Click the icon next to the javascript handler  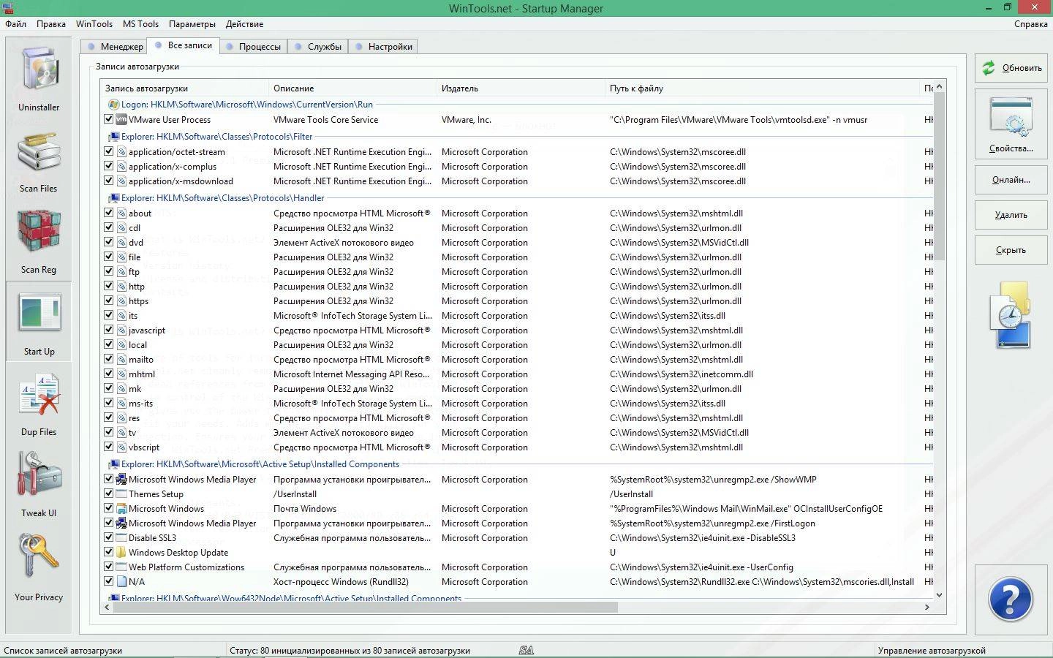tap(121, 330)
